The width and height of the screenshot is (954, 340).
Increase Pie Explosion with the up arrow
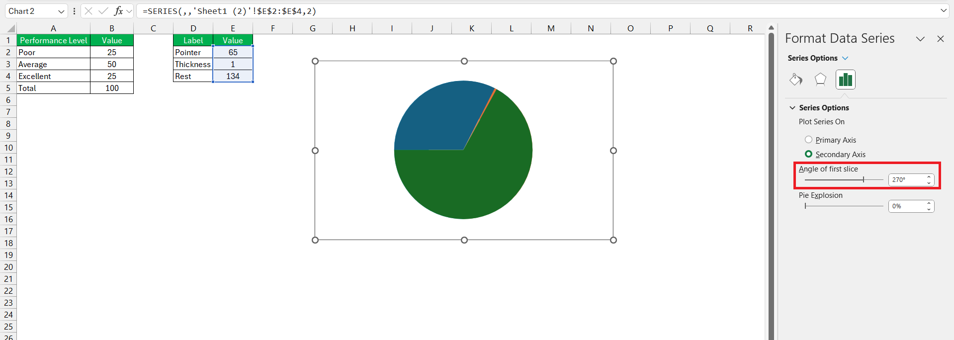point(929,203)
